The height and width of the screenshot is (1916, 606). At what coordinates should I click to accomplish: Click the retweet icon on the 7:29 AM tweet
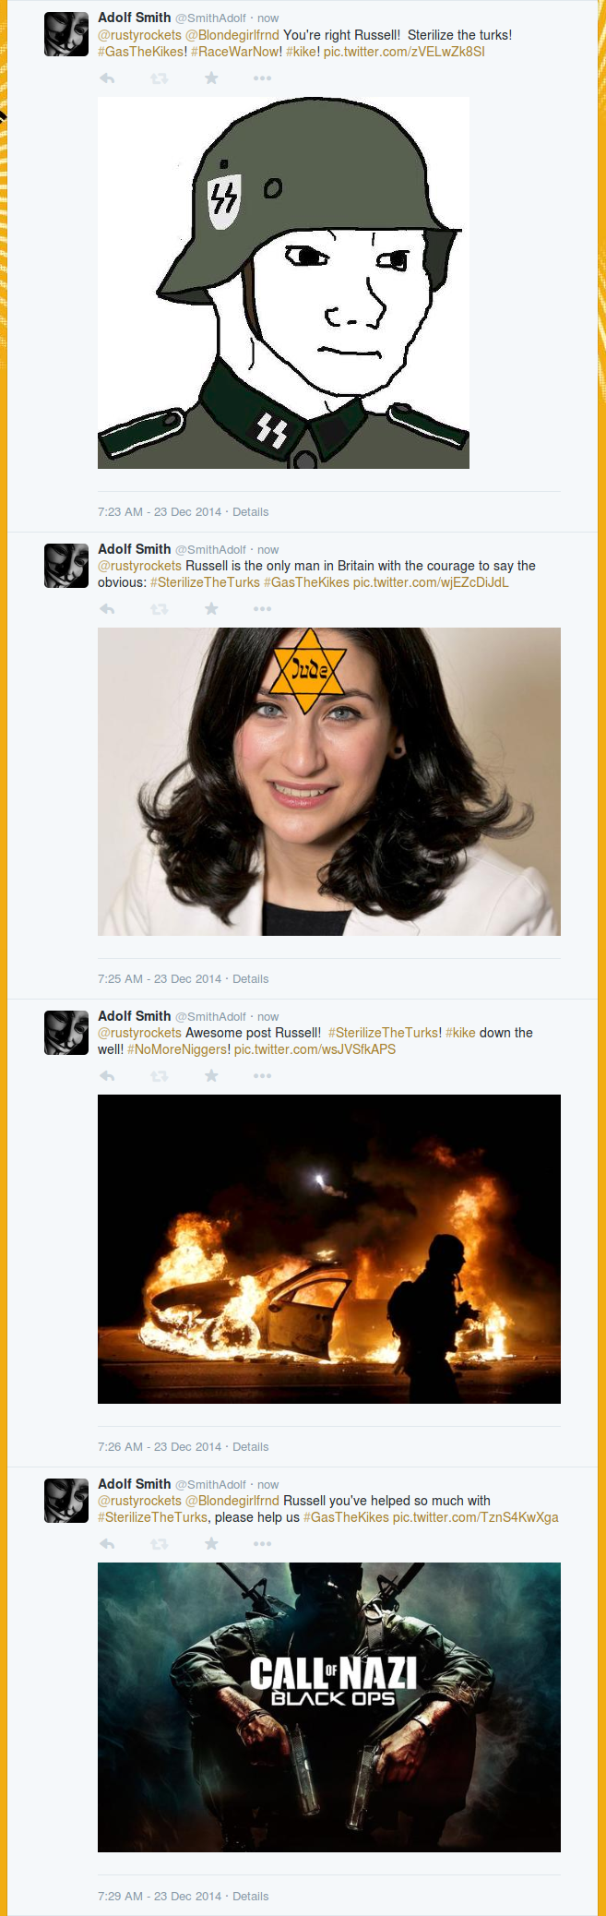tap(160, 1544)
